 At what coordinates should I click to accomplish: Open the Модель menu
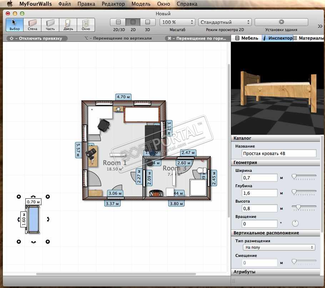coord(141,4)
